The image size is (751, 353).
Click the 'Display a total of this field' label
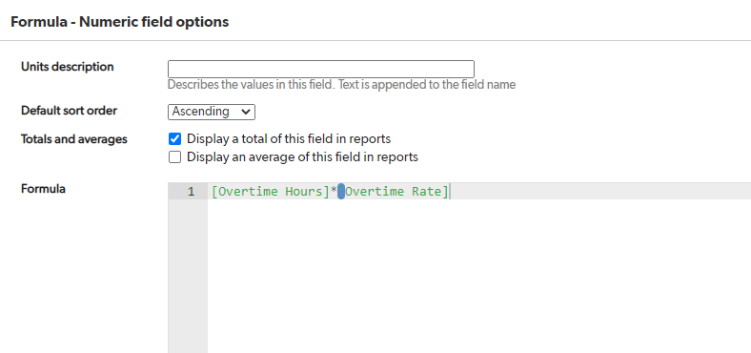tap(289, 139)
